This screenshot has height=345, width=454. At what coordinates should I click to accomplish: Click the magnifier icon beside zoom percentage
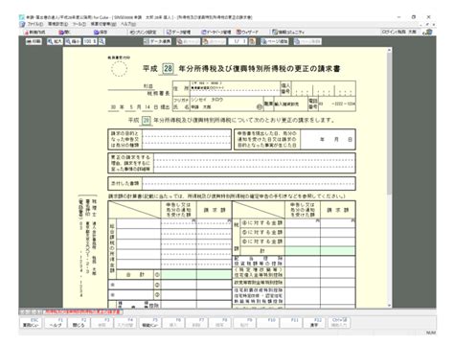[102, 41]
